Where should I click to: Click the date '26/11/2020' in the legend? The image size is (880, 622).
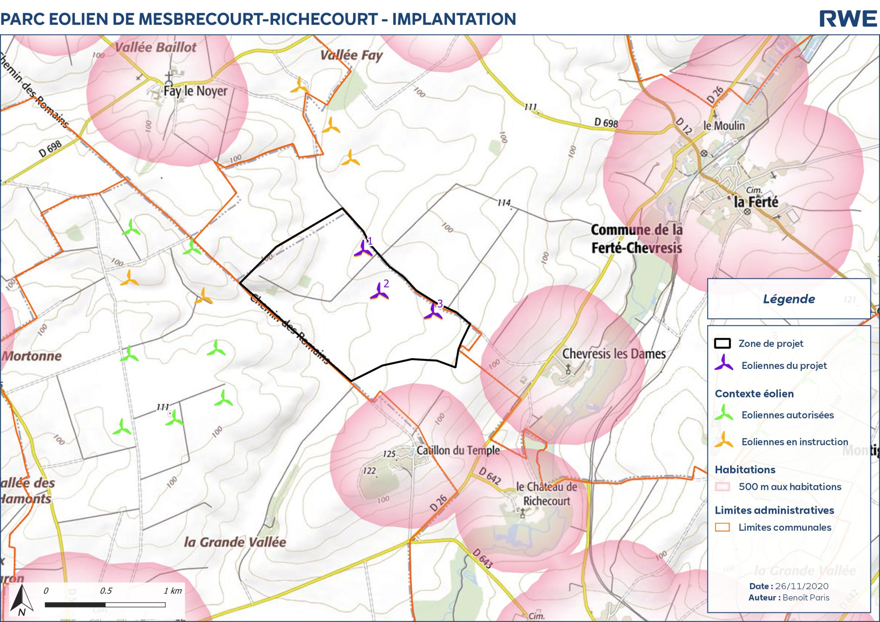(802, 586)
